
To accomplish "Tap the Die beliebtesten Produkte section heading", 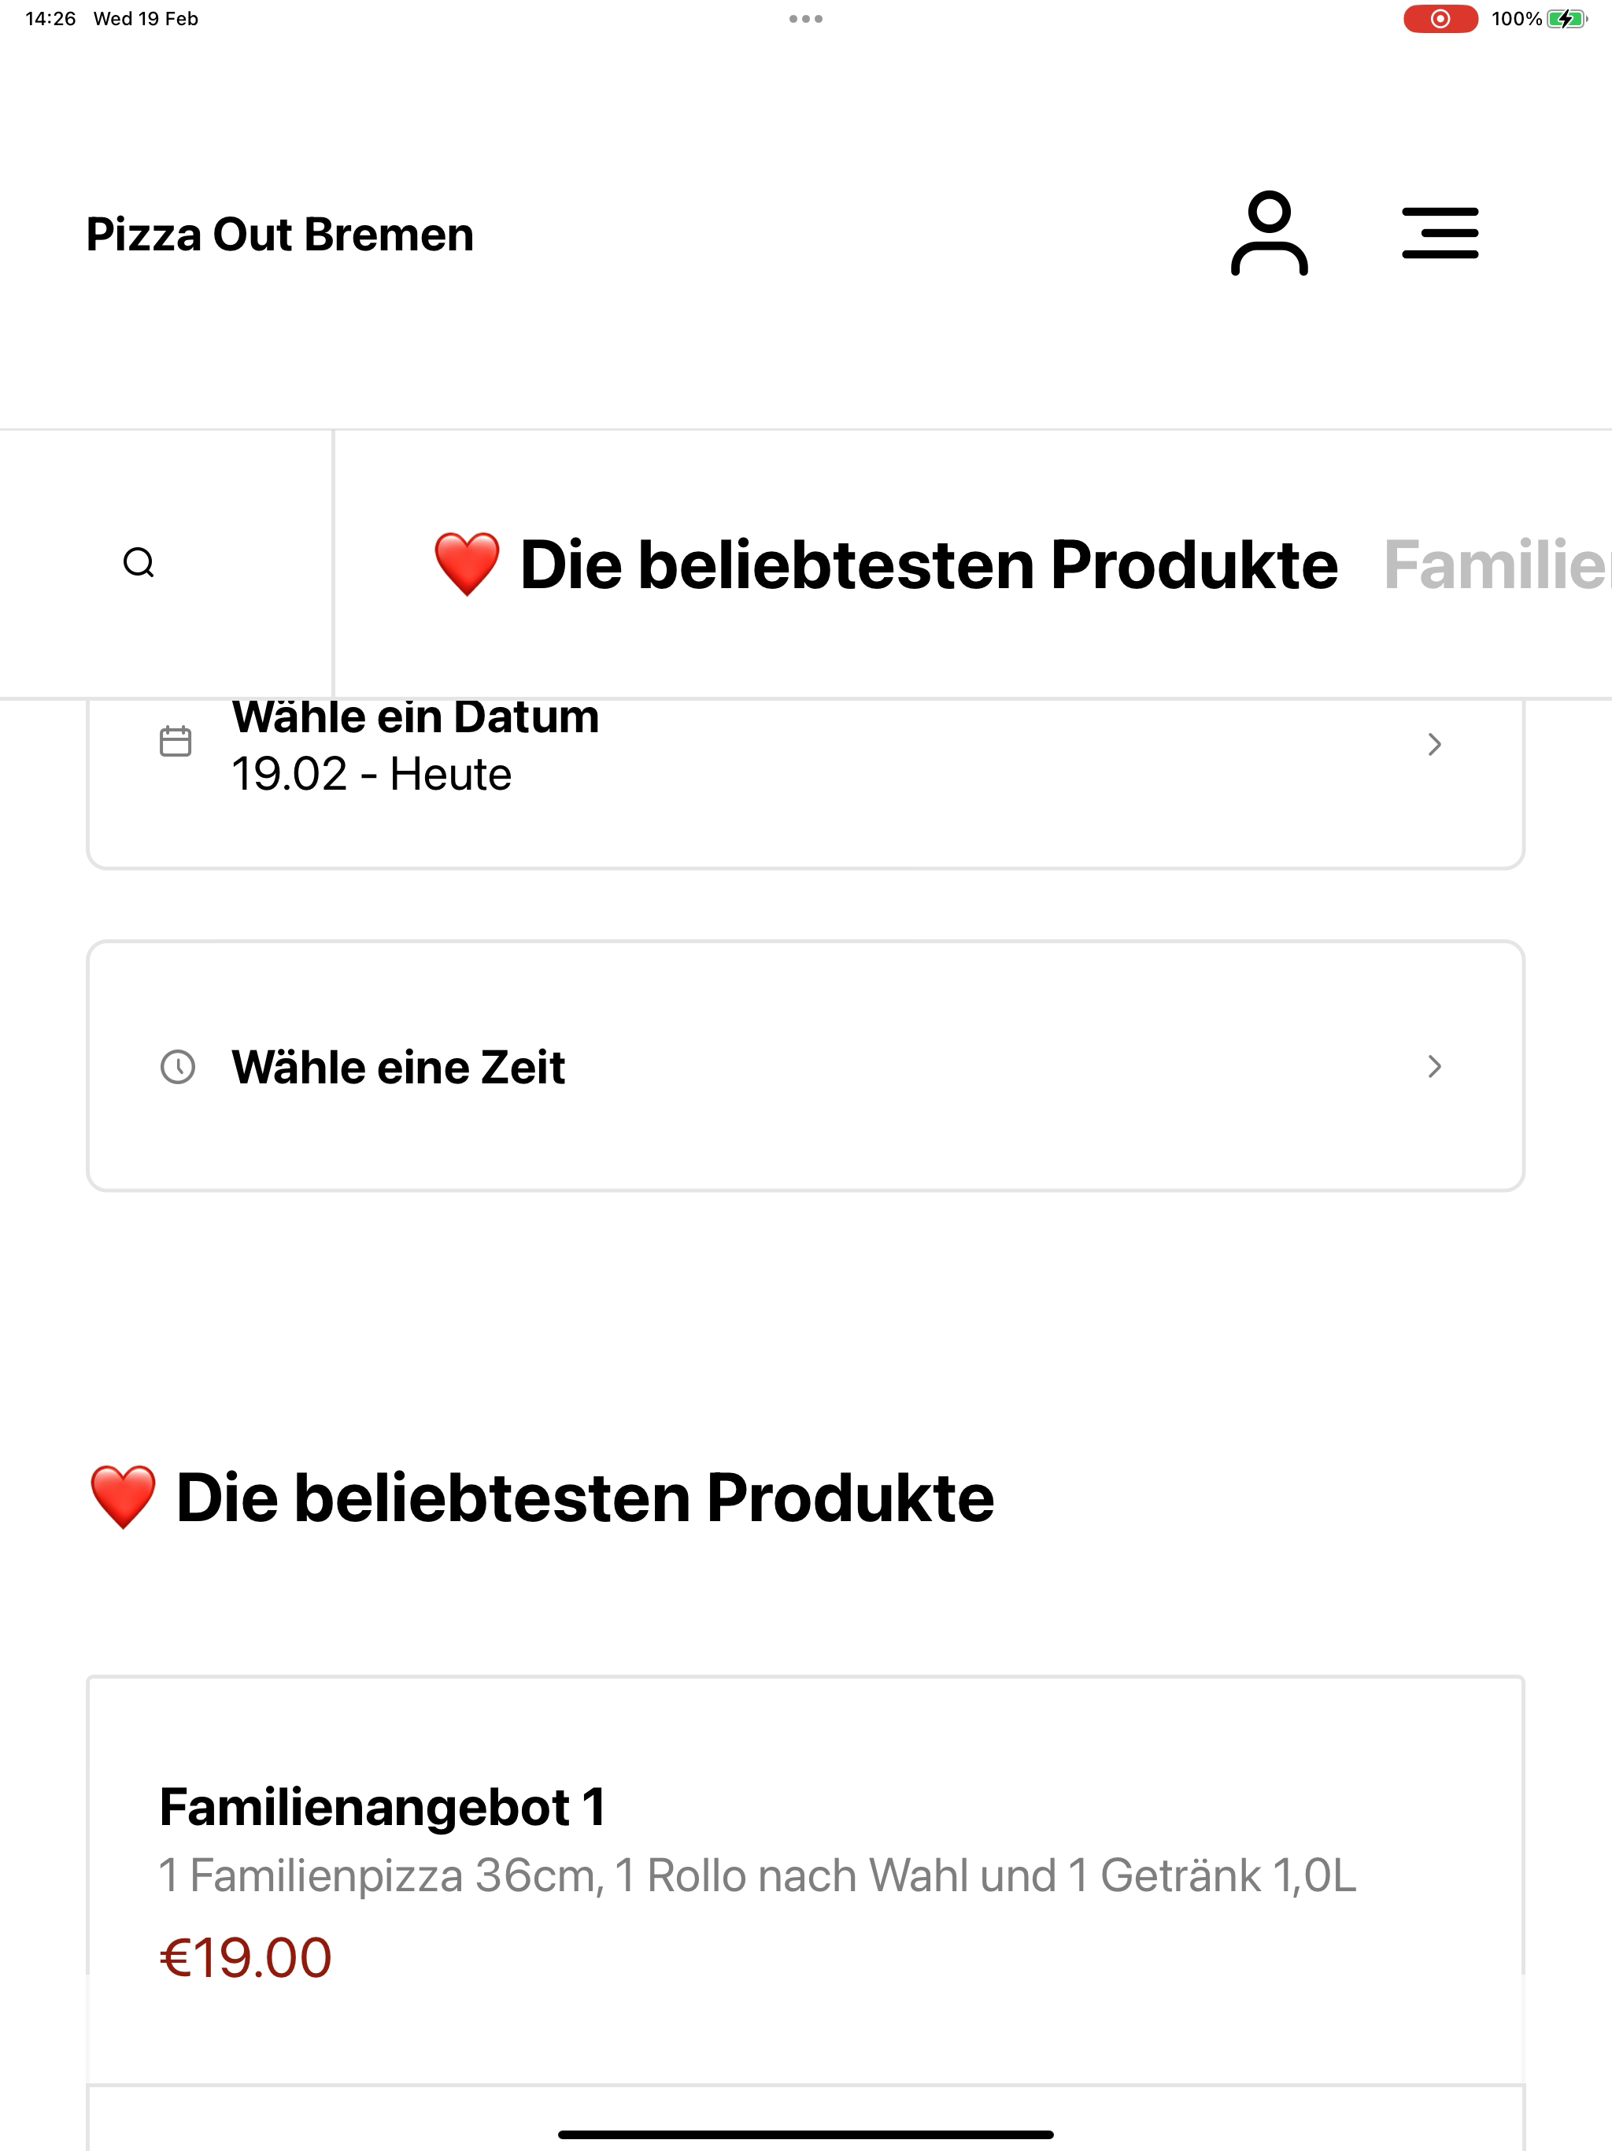I will point(542,1498).
